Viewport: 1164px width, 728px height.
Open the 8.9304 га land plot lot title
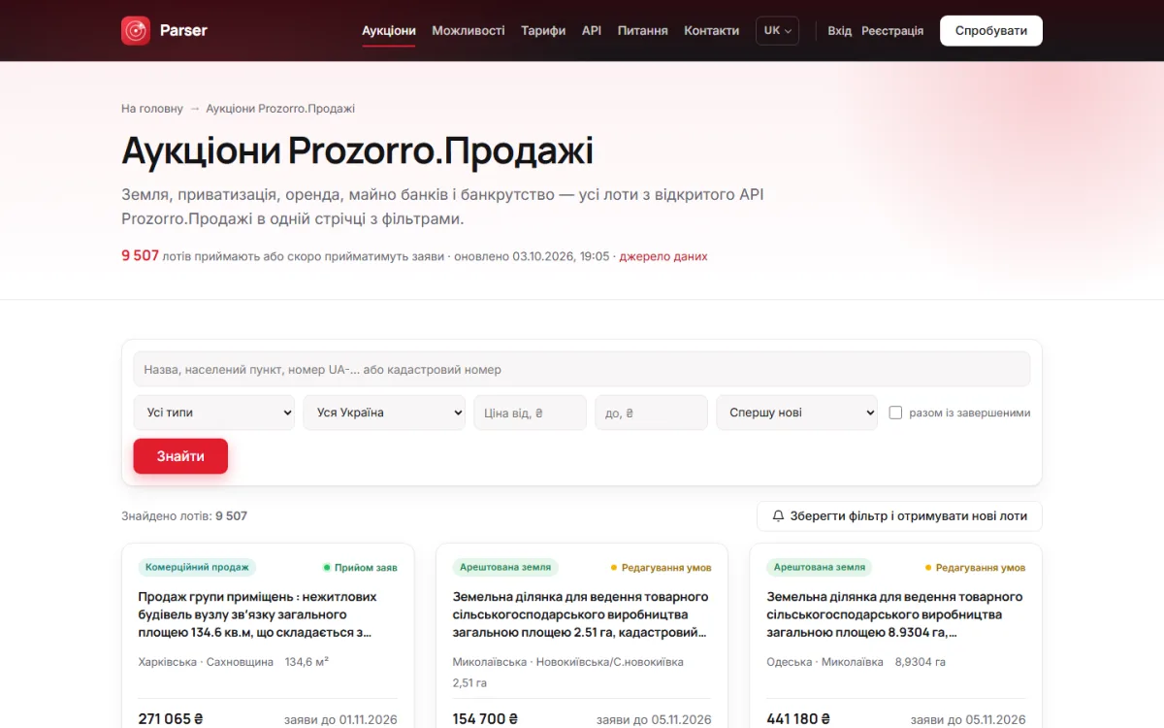pyautogui.click(x=896, y=614)
